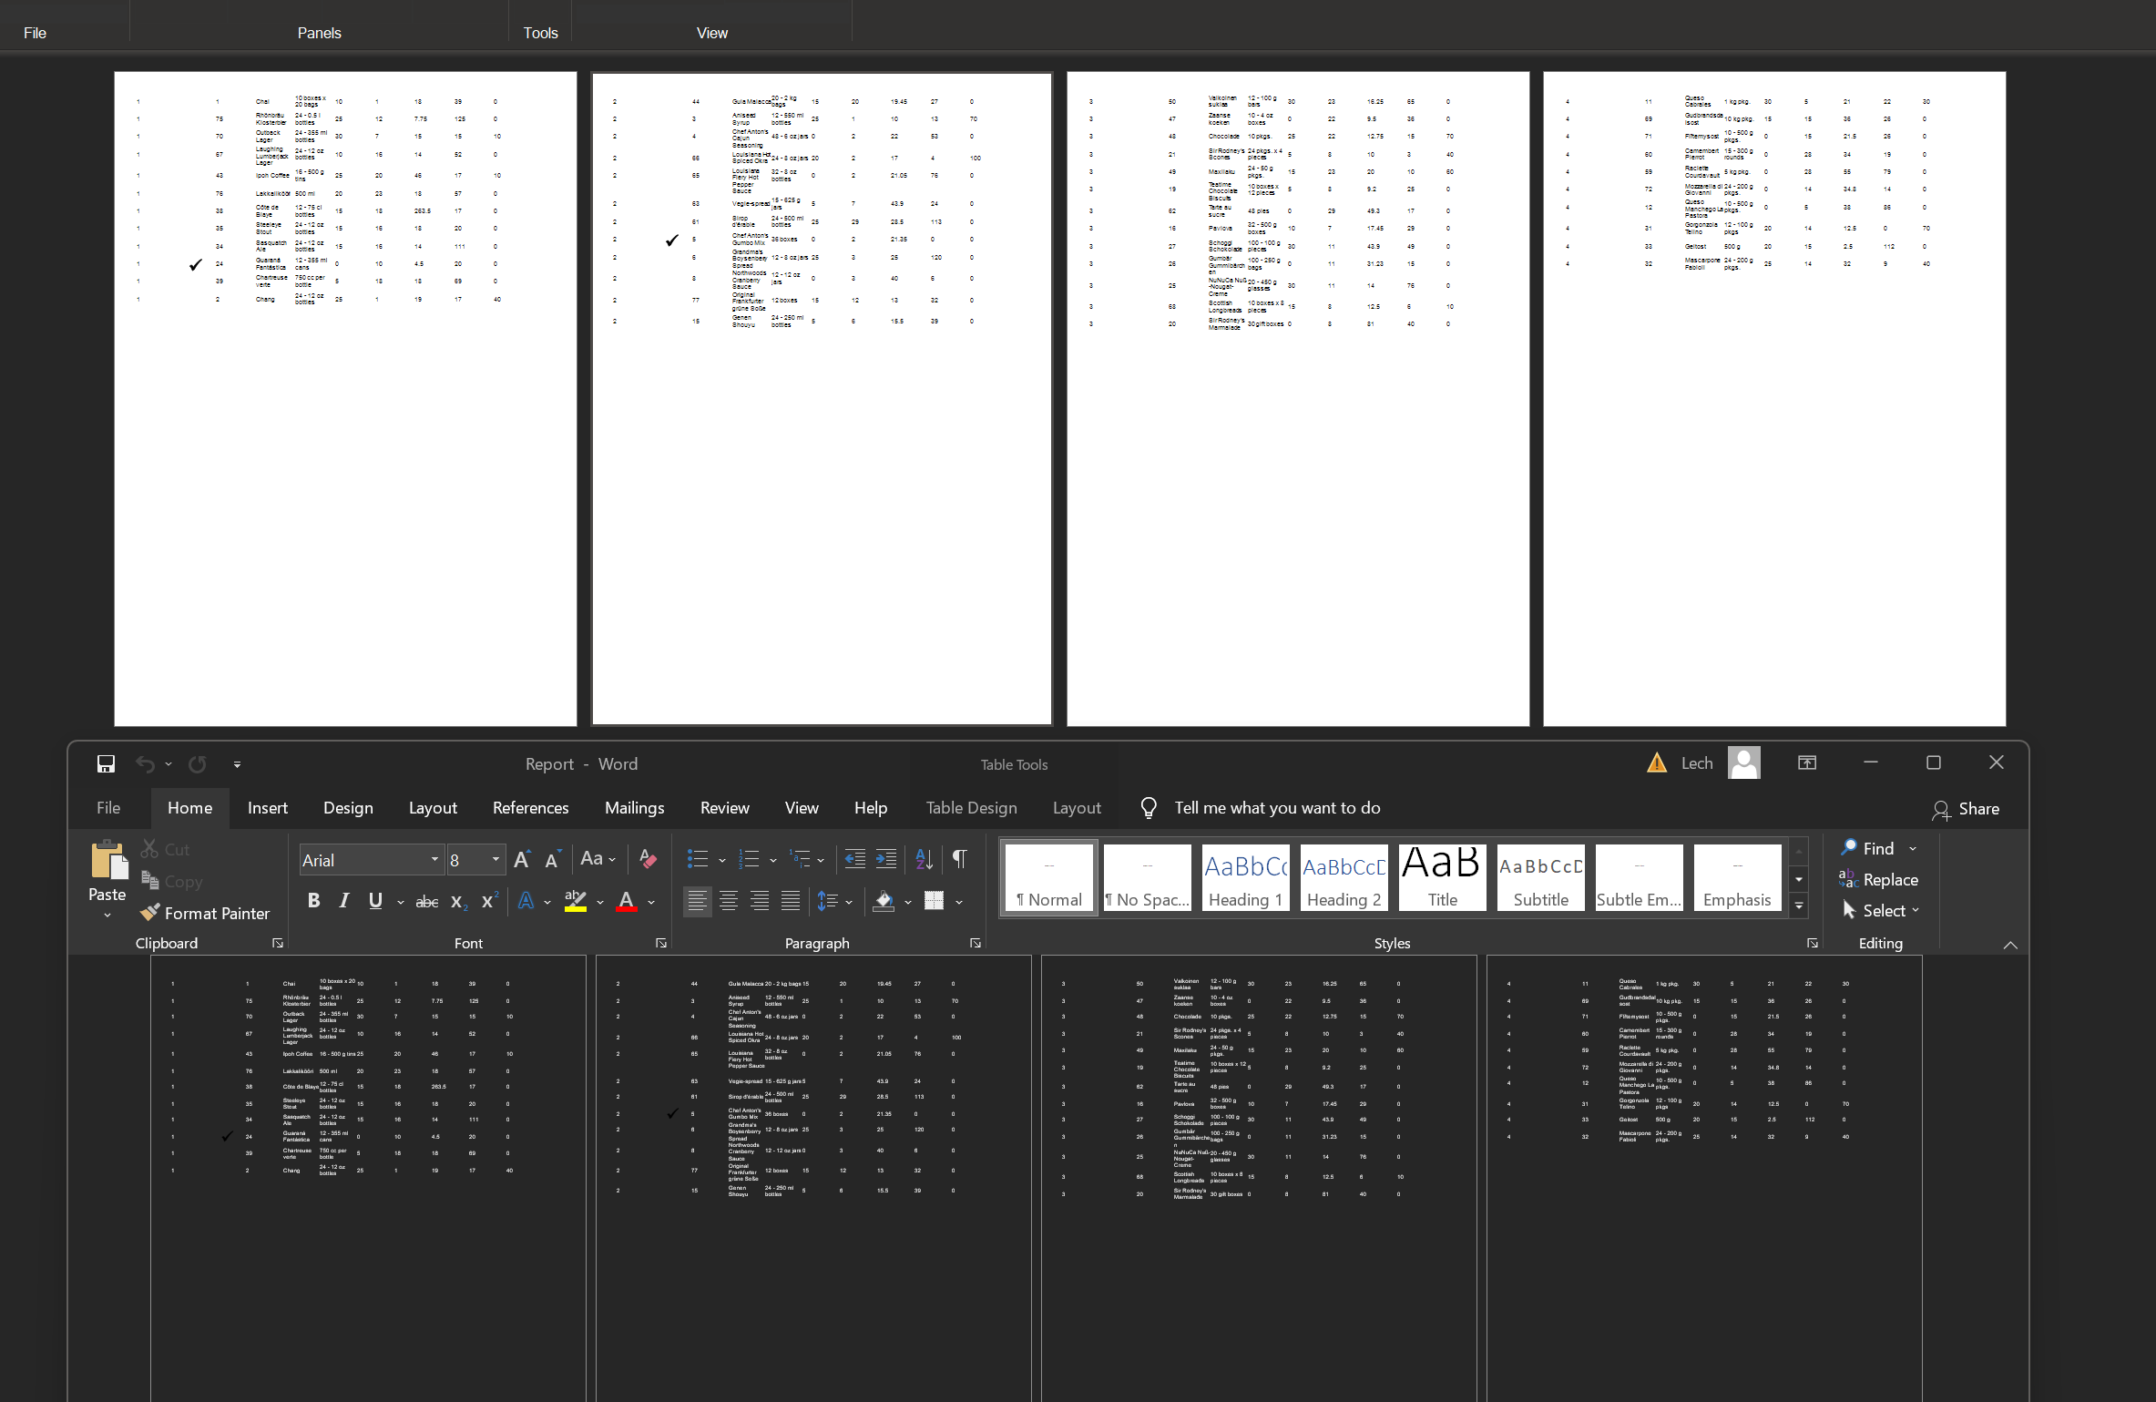Open the font size dropdown
This screenshot has width=2156, height=1402.
click(496, 859)
